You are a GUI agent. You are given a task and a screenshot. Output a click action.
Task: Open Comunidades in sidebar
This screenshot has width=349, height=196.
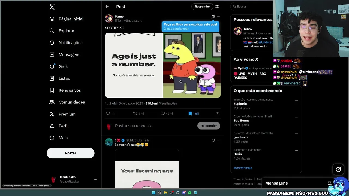point(67,102)
